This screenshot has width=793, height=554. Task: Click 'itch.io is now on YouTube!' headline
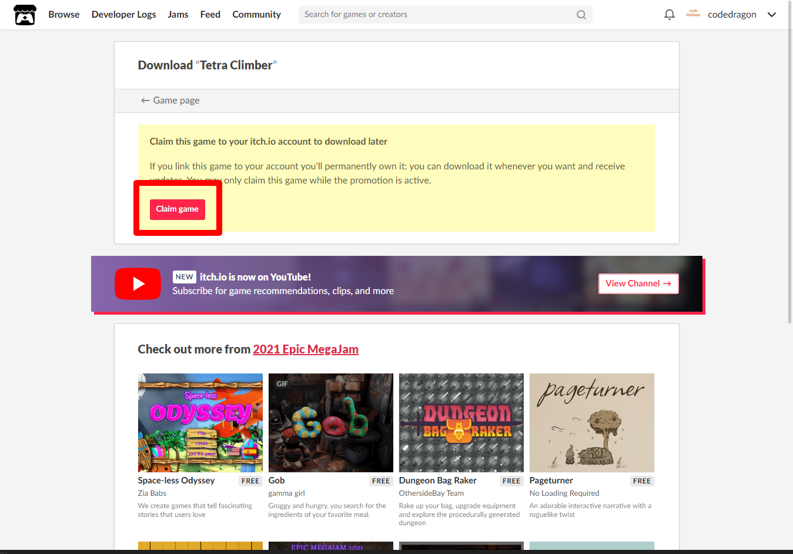click(x=255, y=277)
